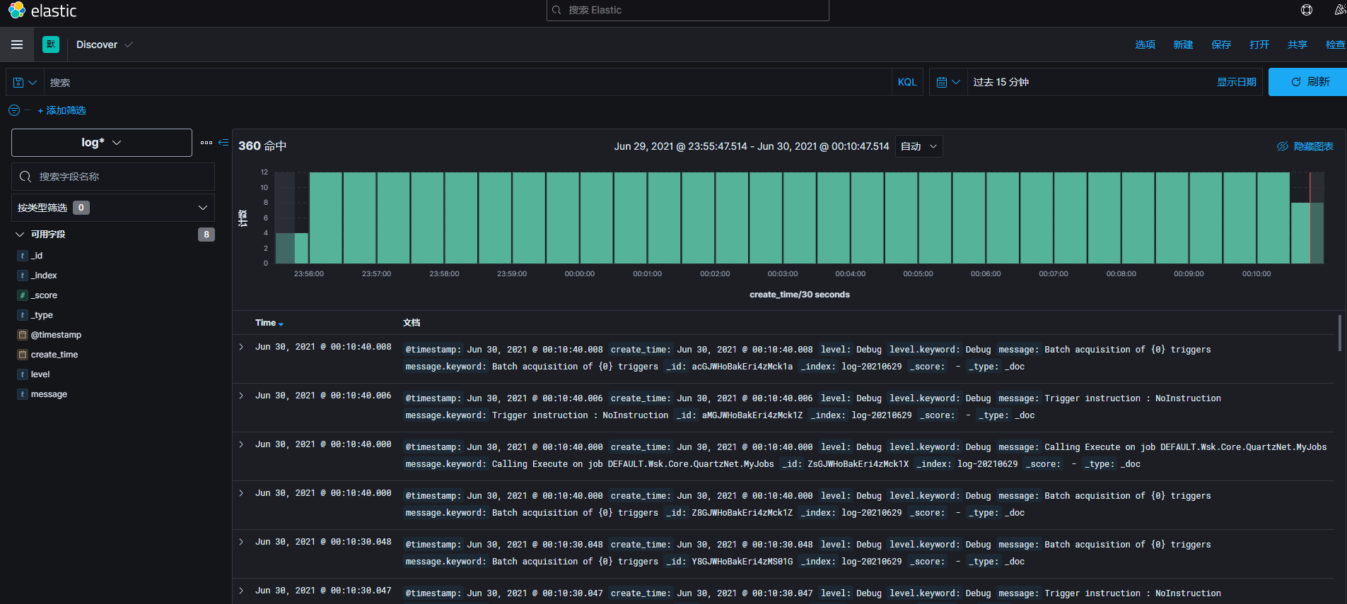The image size is (1347, 604).
Task: Click the New menu item
Action: 1183,45
